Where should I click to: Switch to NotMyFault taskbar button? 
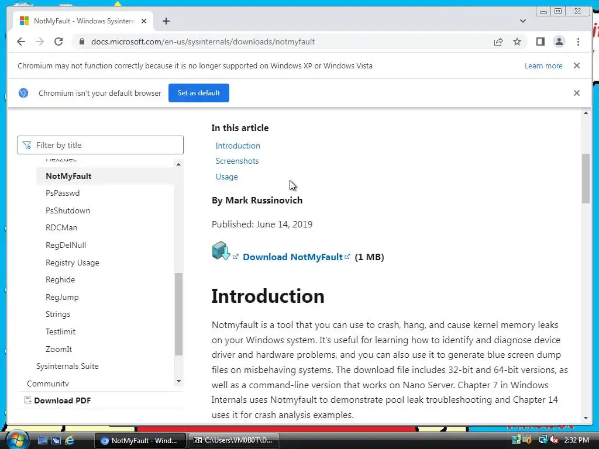point(140,440)
